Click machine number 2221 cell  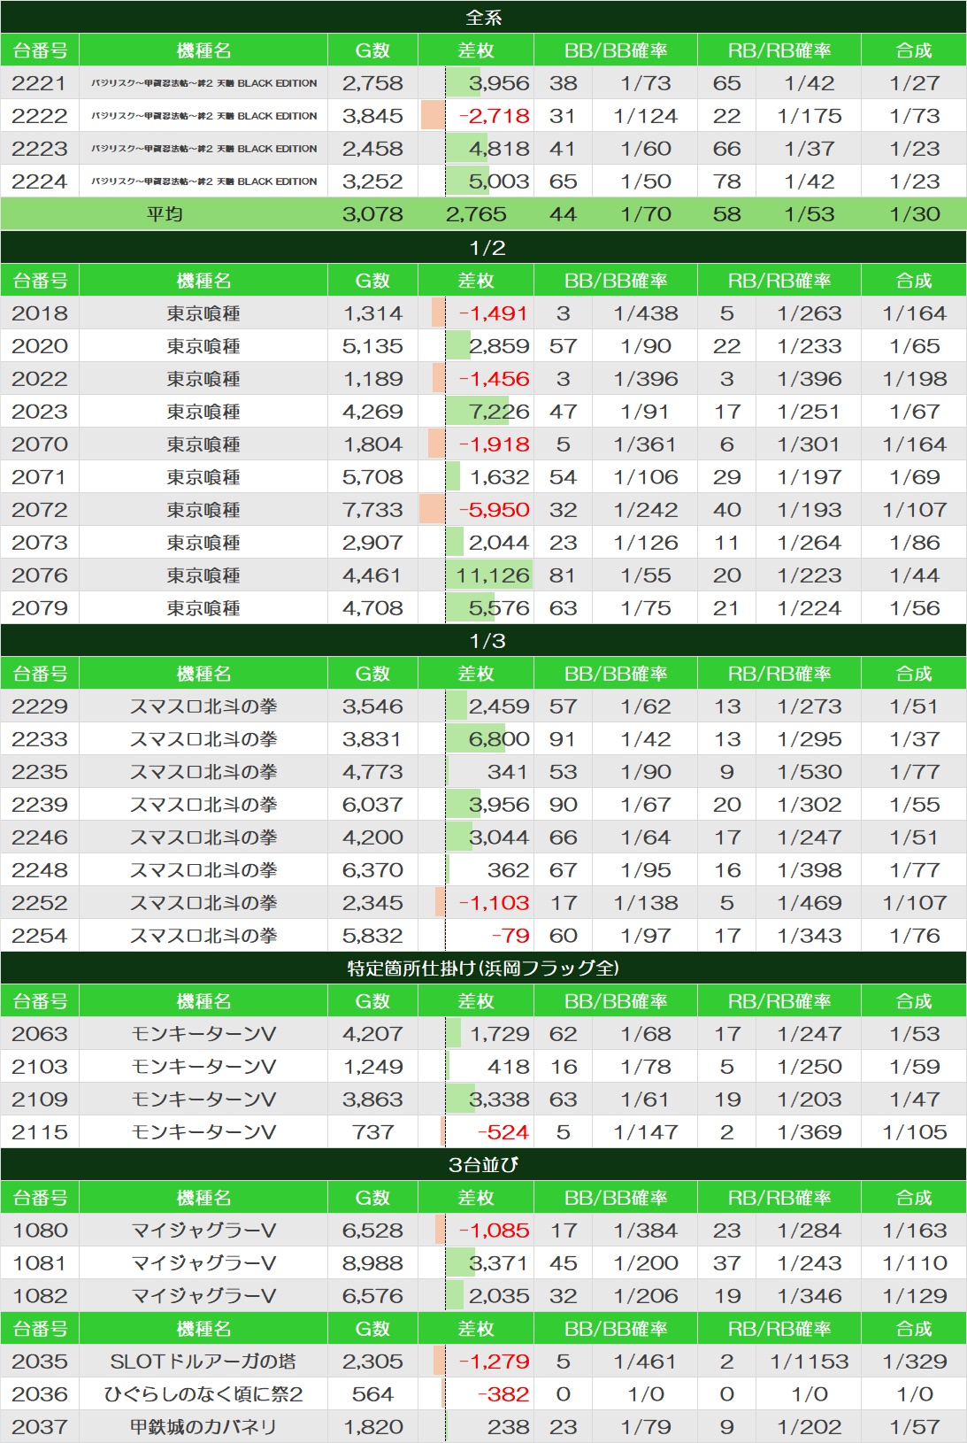coord(40,83)
